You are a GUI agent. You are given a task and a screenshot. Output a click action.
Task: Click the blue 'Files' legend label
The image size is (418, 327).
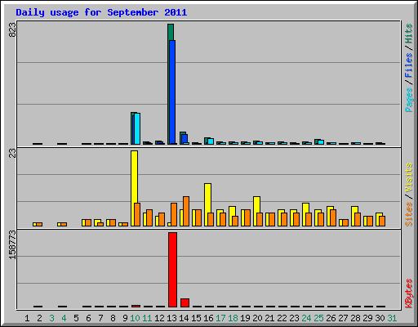coord(409,65)
